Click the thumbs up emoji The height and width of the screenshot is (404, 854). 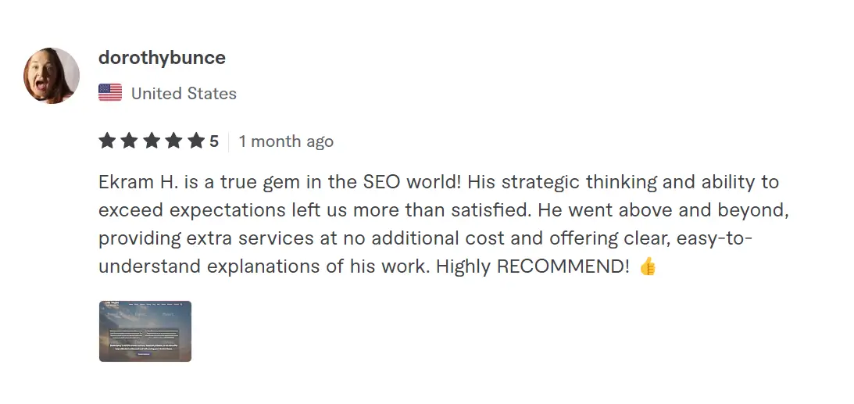tap(648, 267)
